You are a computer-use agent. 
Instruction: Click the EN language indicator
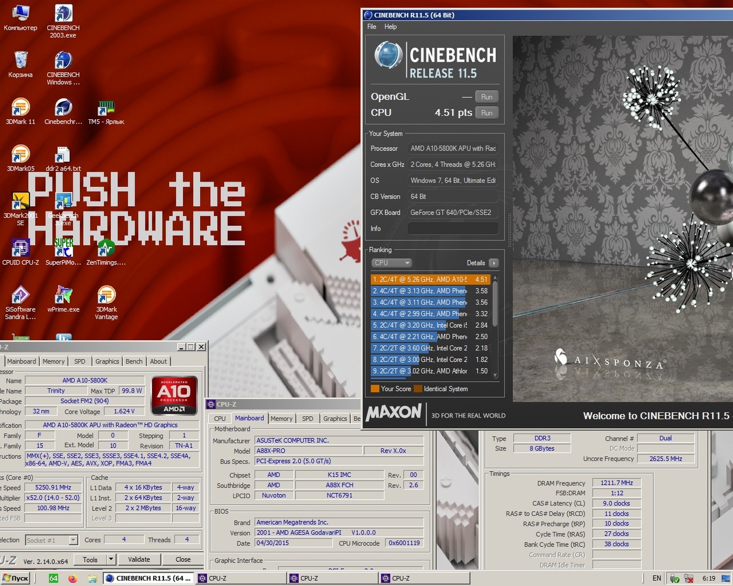point(656,578)
